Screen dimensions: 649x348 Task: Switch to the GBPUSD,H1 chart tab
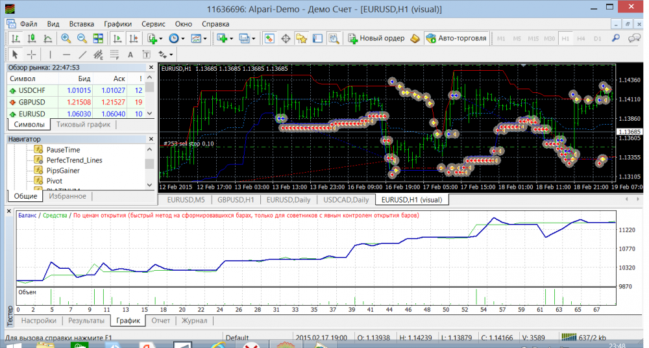click(x=236, y=200)
